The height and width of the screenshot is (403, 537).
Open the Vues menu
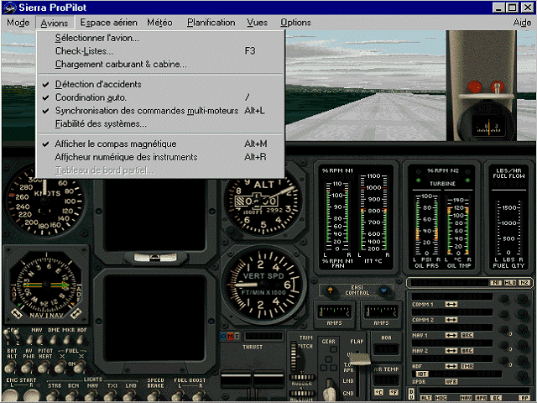(257, 23)
